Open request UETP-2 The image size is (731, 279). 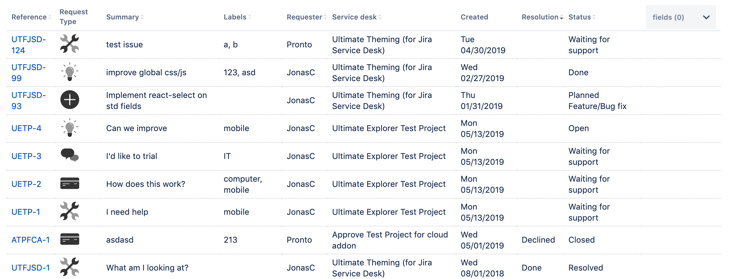(26, 184)
